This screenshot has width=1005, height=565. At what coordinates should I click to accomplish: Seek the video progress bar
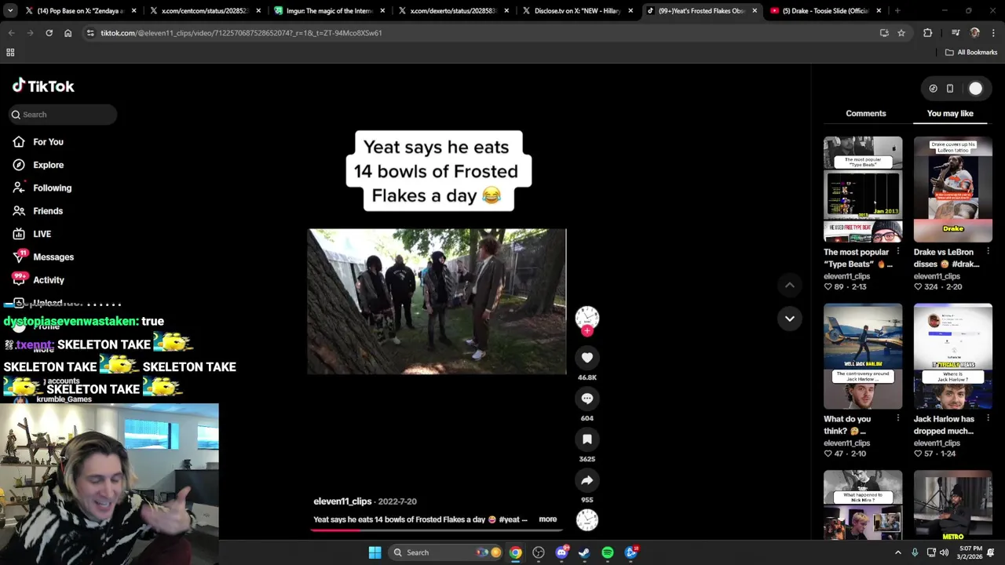437,530
